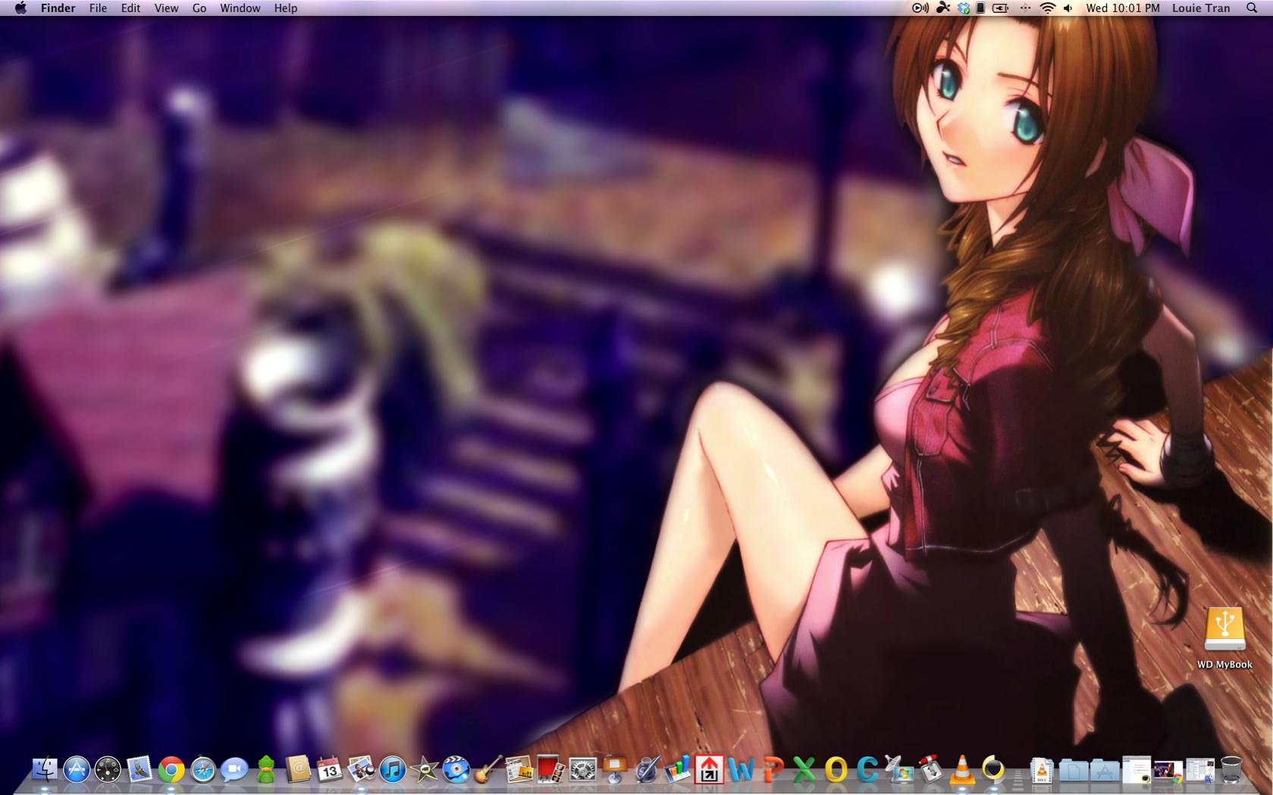The height and width of the screenshot is (795, 1273).
Task: Open System Preferences gear icon
Action: pos(582,770)
